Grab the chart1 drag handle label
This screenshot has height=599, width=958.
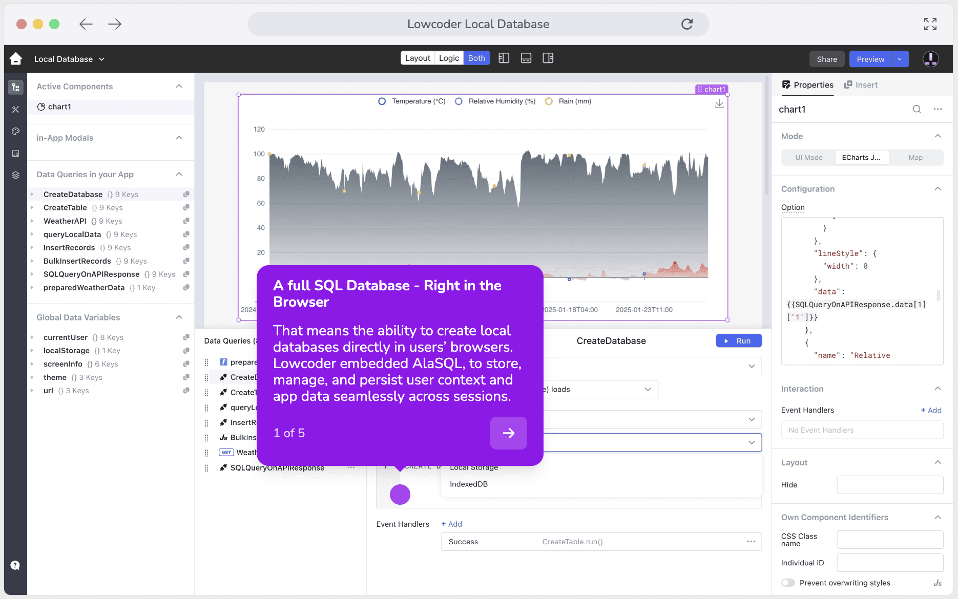(x=712, y=89)
